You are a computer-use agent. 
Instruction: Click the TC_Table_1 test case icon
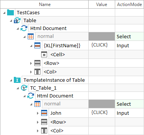click(24, 88)
